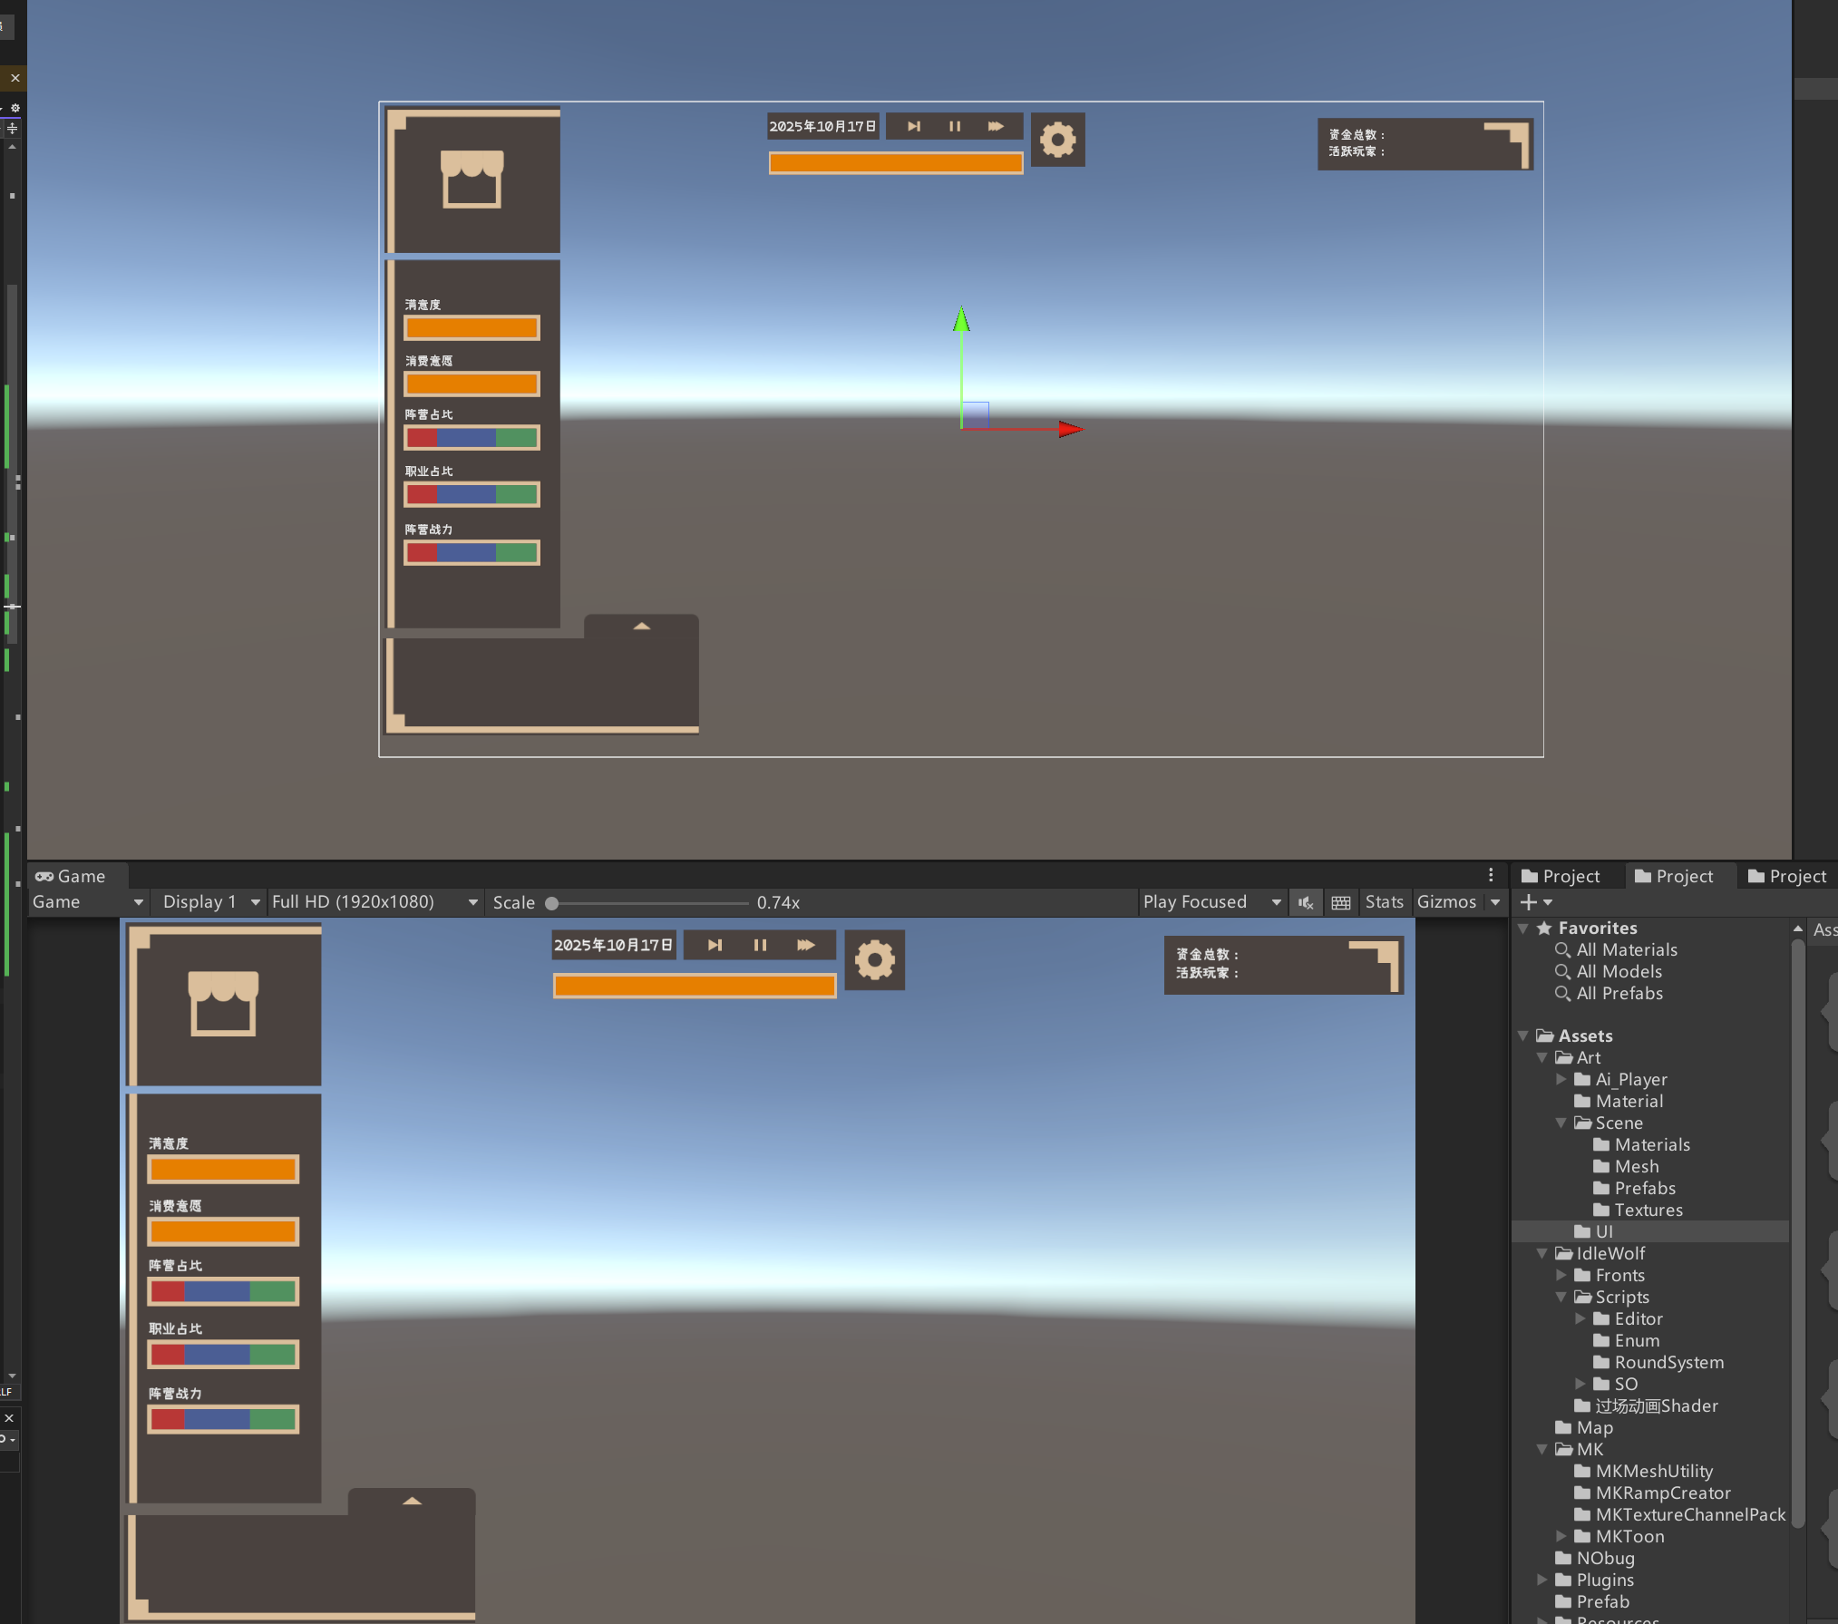Click the plus add-asset icon in Project panel
The width and height of the screenshot is (1838, 1624).
click(x=1529, y=902)
